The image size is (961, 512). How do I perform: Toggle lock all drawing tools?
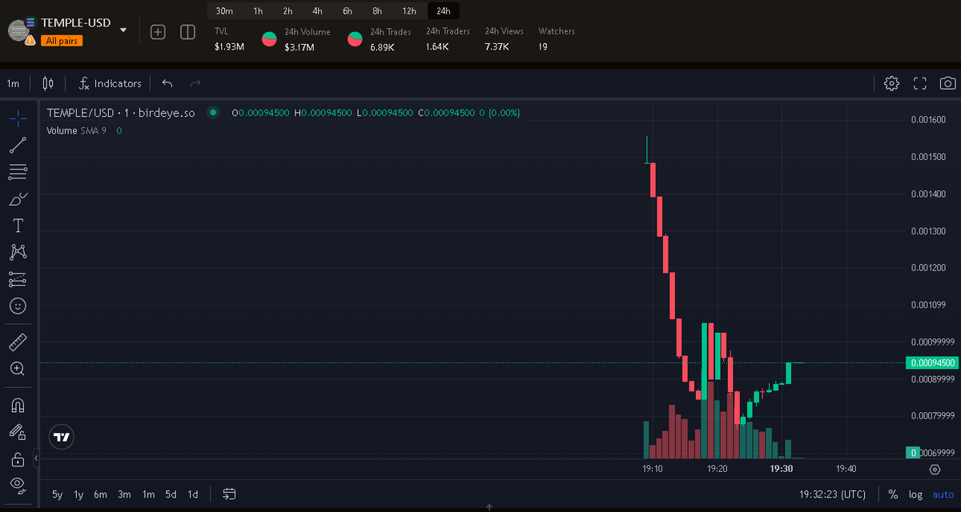(18, 459)
